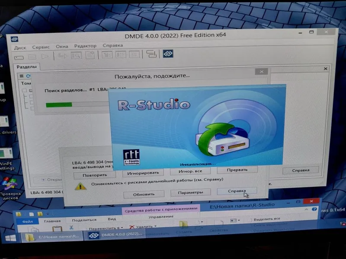
Task: Click the clipboard Paste icon in Explorer ribbon
Action: (57, 229)
